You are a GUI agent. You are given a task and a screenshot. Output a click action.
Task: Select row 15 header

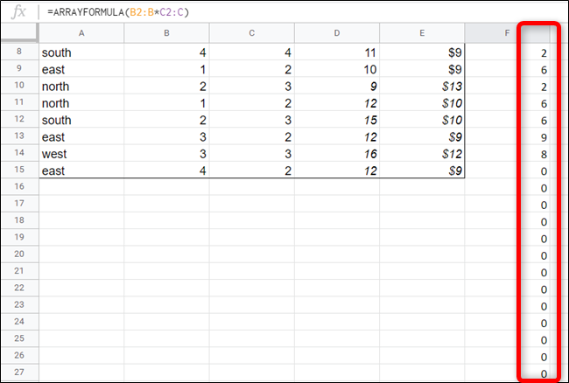[19, 170]
